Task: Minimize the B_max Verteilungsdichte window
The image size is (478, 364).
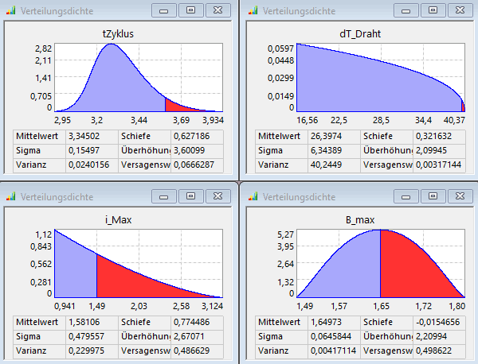Action: pos(405,196)
